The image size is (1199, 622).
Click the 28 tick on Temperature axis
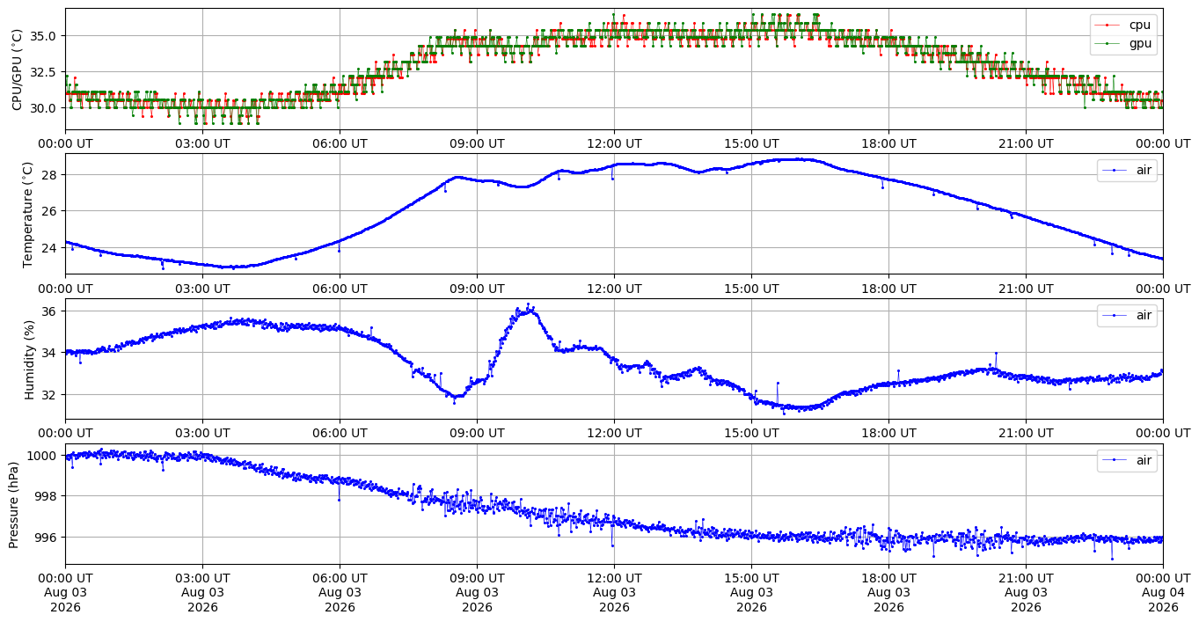[51, 175]
